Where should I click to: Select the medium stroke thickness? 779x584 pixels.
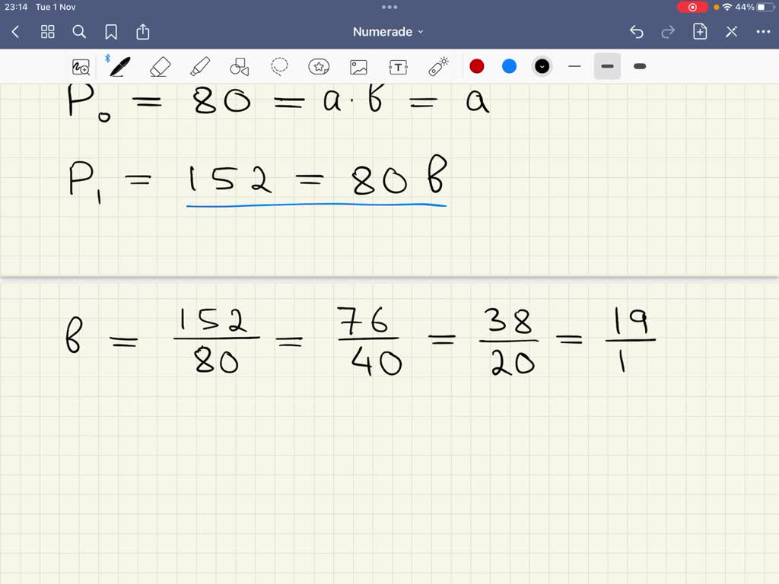tap(607, 66)
